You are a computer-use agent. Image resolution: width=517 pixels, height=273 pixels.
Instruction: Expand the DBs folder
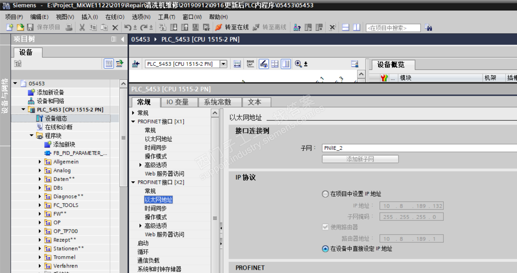[x=40, y=188]
